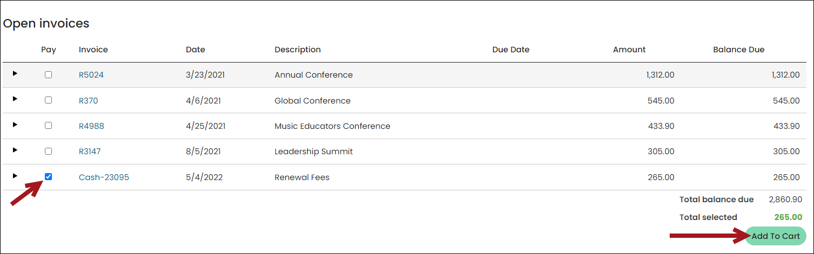Open invoice R370 link
Image resolution: width=814 pixels, height=254 pixels.
click(89, 101)
